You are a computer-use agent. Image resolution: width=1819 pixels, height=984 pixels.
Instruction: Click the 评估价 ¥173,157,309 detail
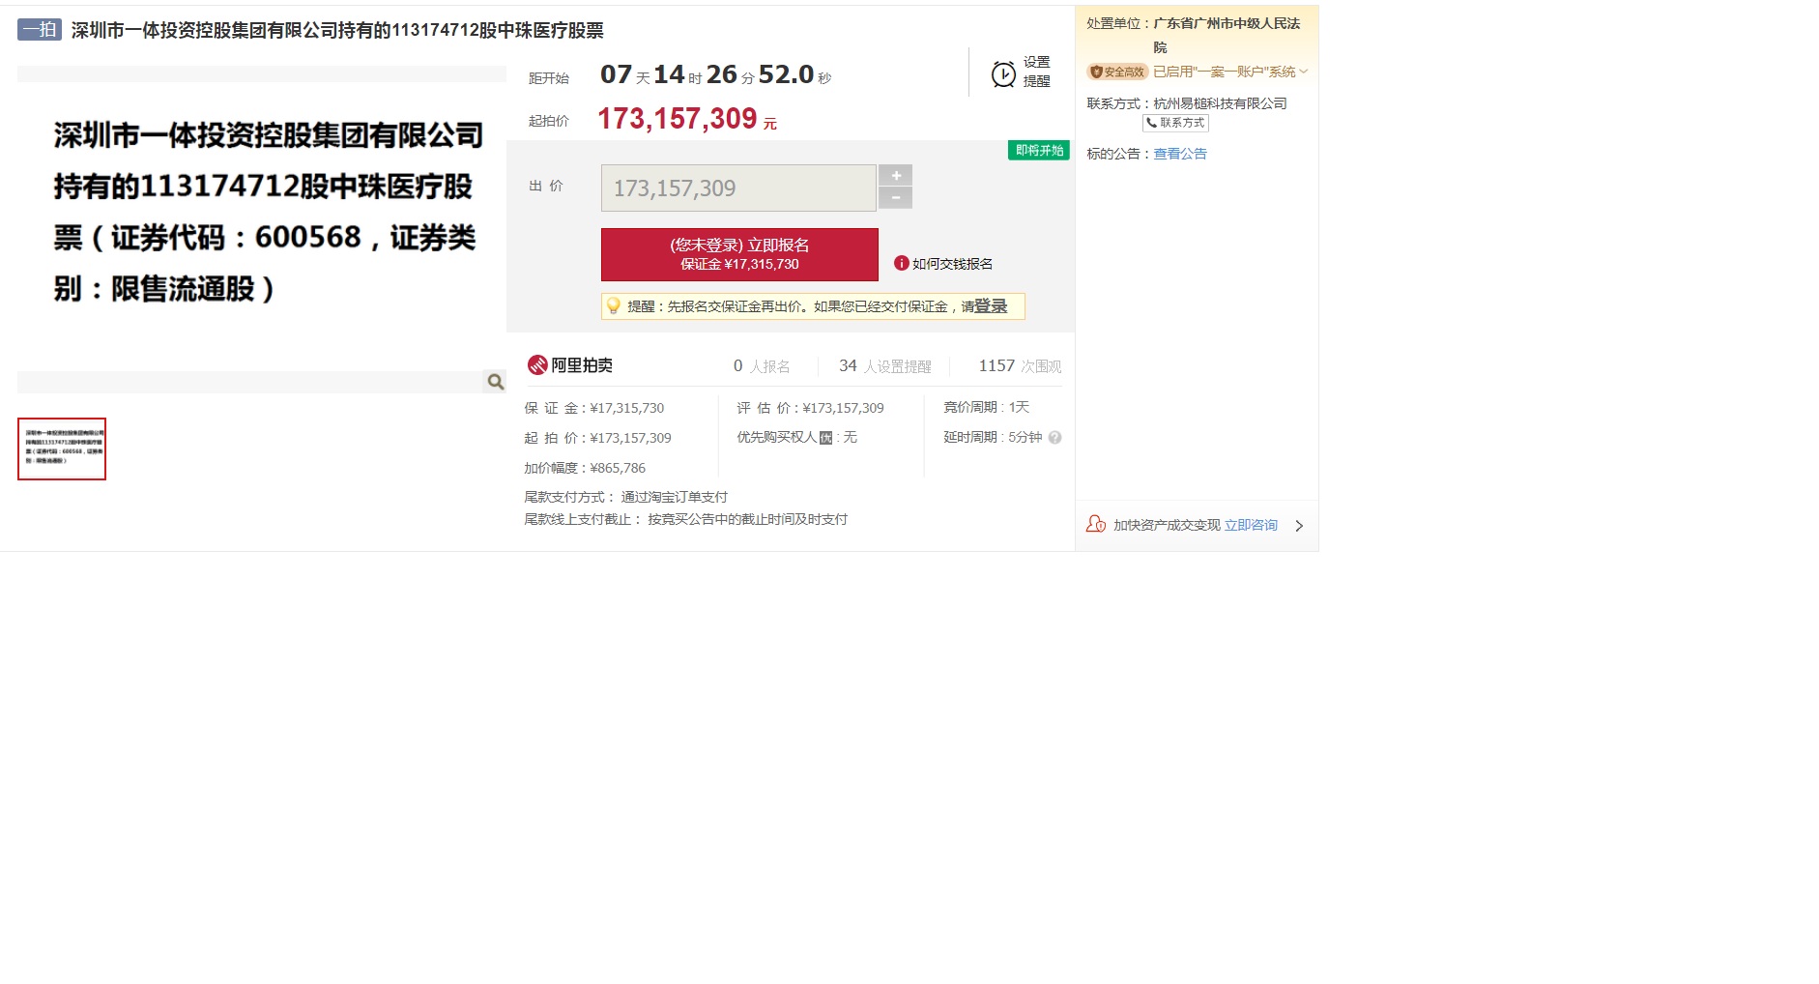pos(810,408)
